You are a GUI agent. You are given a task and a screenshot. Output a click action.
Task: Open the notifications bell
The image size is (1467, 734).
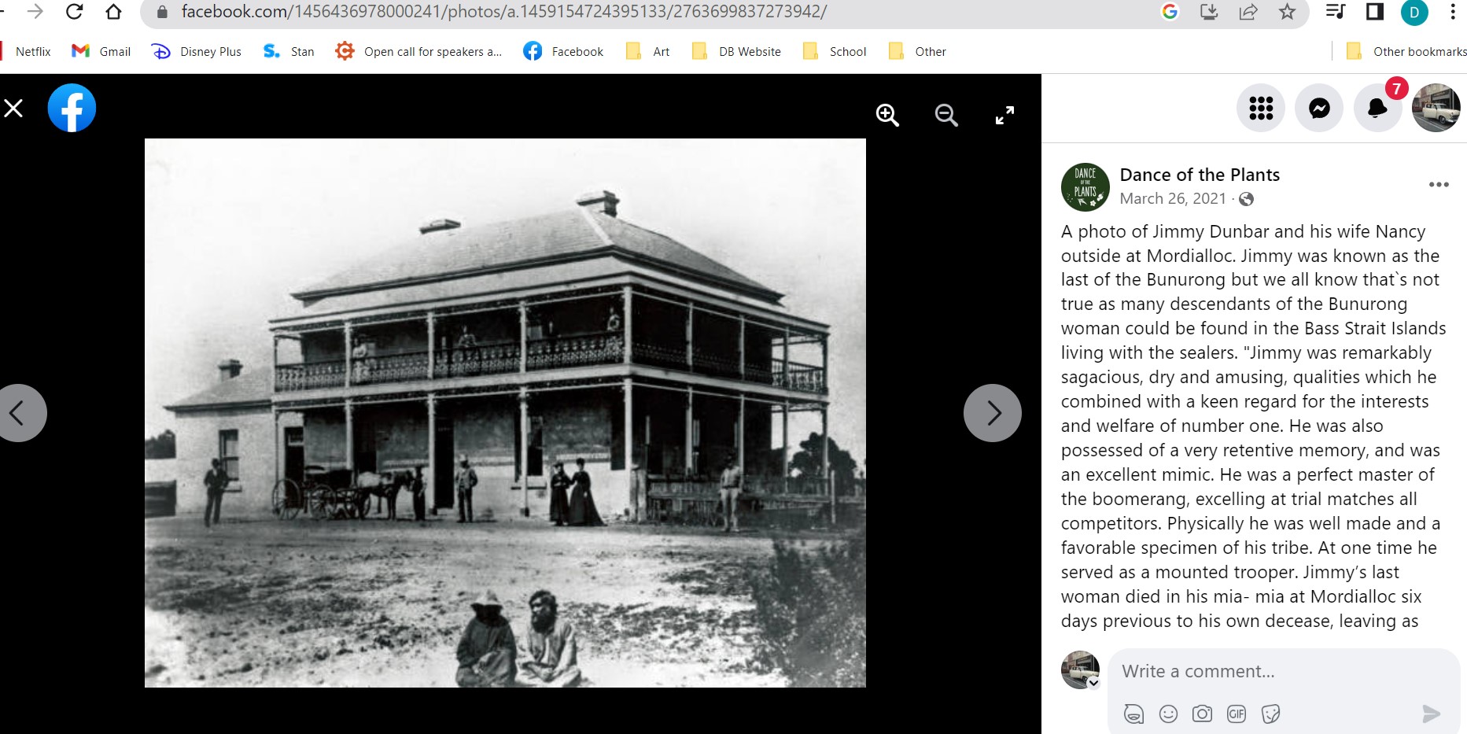tap(1377, 108)
